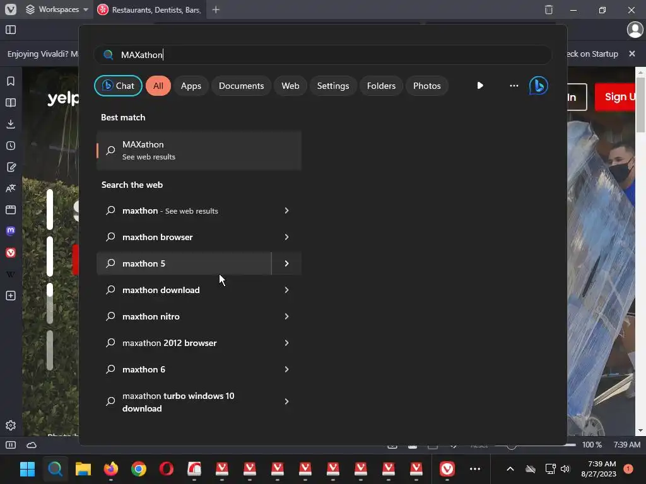Select the 'maxthon browser' suggestion
Screen dimensions: 646x484
point(184,237)
